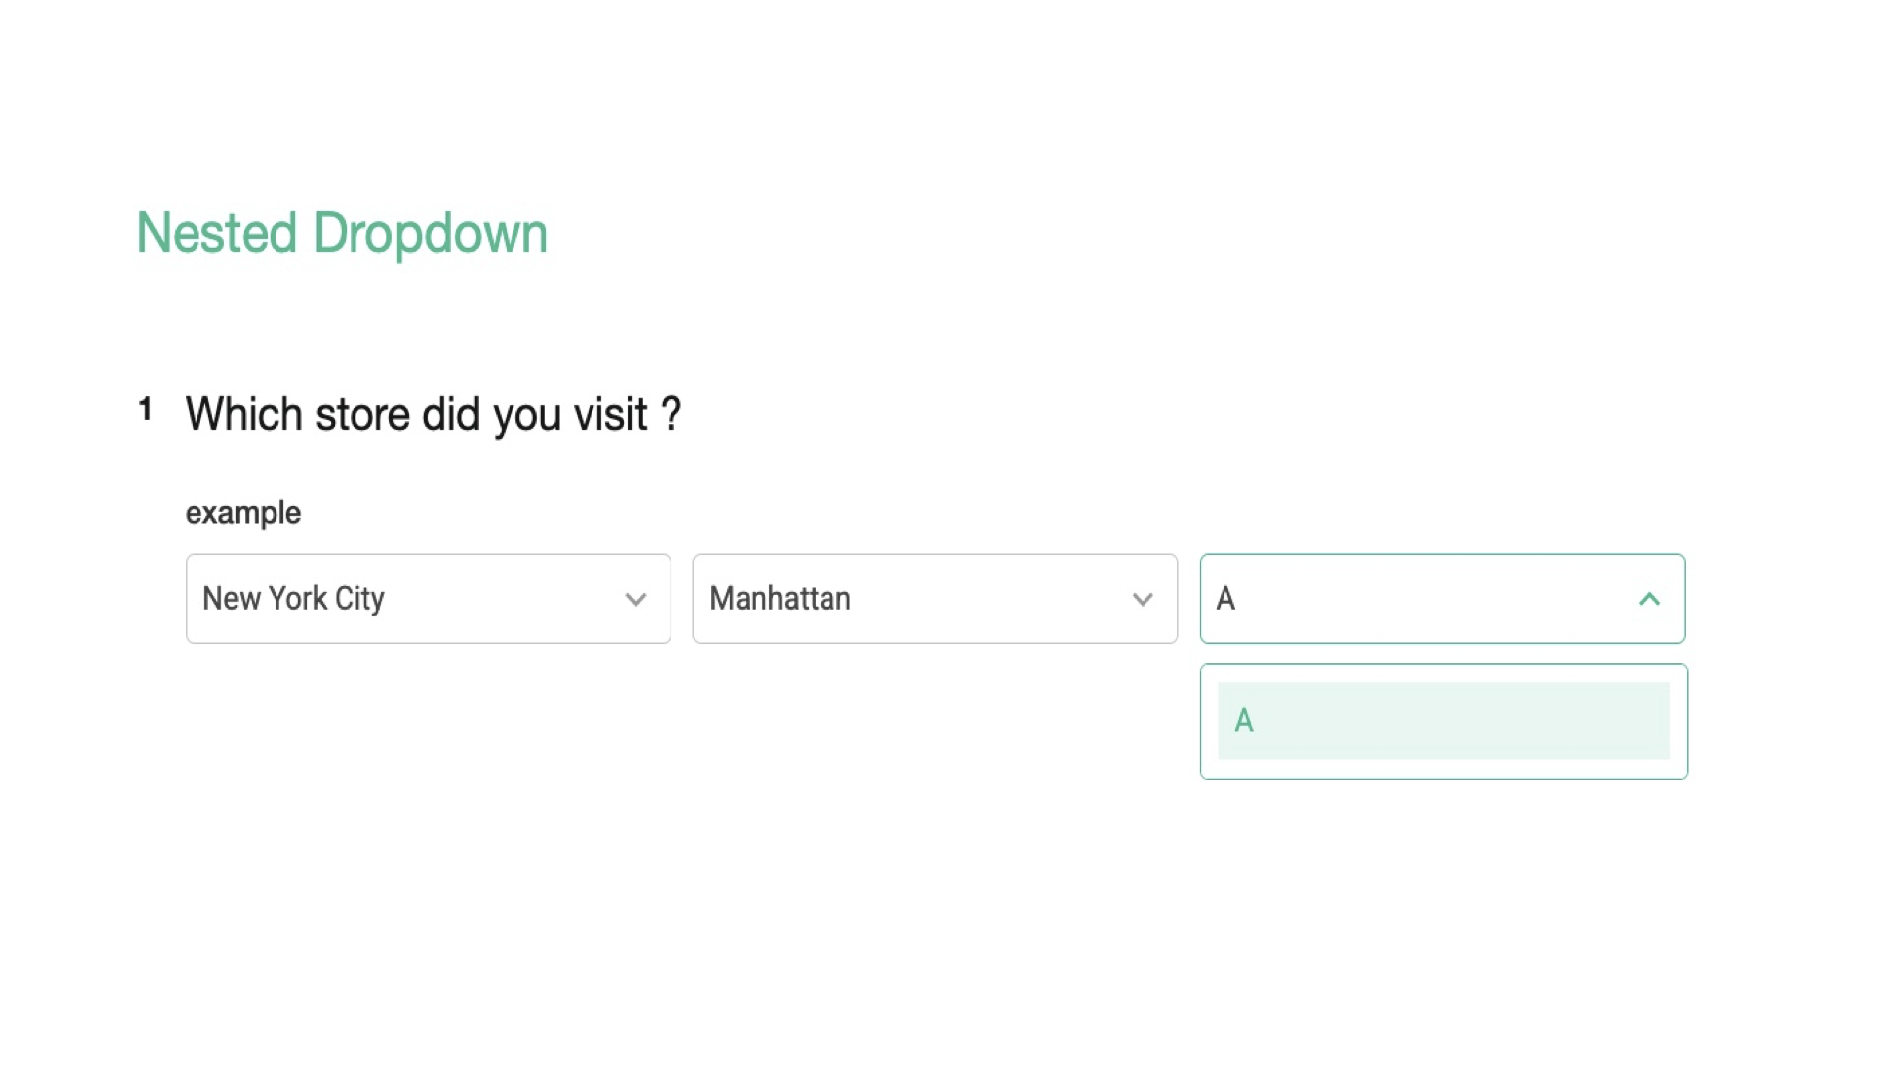Image resolution: width=1896 pixels, height=1067 pixels.
Task: Click the word "Nested" in the heading
Action: [217, 234]
